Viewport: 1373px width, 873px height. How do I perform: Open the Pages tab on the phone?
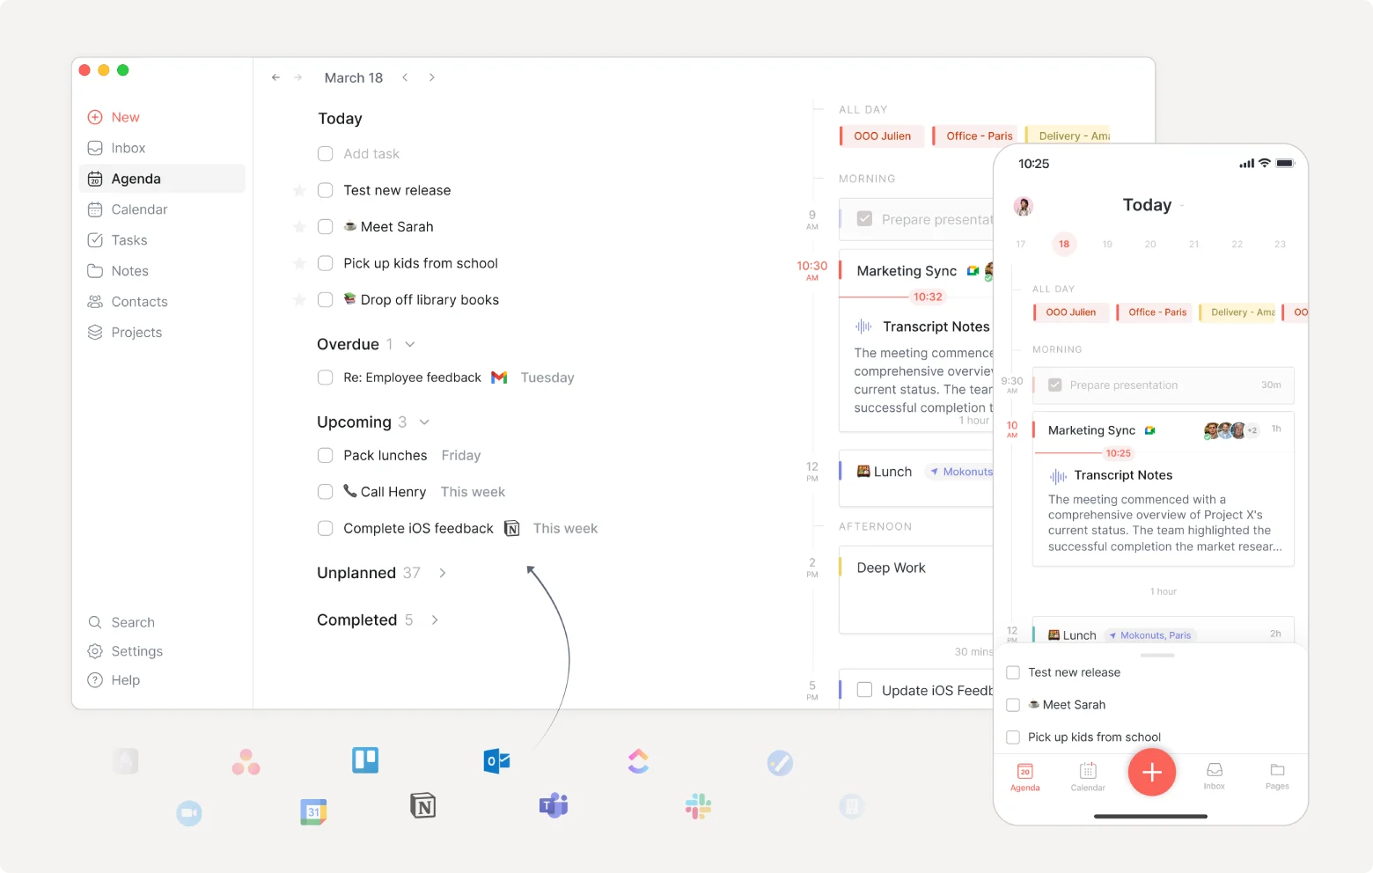click(1277, 777)
